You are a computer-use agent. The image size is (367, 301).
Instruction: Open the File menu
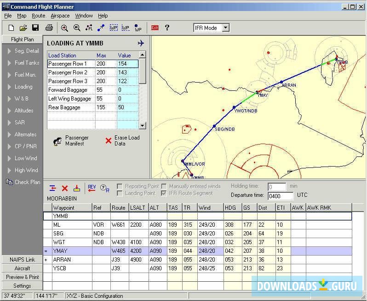coord(8,16)
